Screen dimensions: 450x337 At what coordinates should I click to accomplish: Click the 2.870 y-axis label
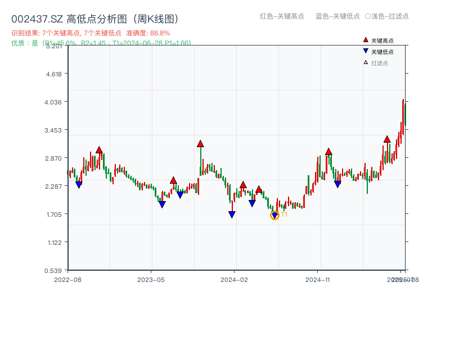53,158
